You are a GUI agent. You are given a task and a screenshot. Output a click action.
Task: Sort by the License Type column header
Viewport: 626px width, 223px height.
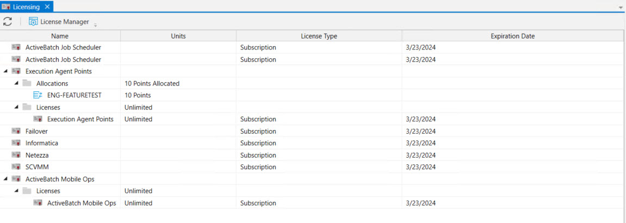pos(319,36)
